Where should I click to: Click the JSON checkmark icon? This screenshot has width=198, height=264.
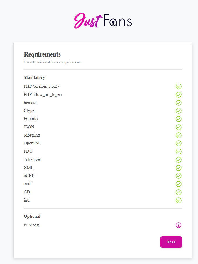(179, 127)
